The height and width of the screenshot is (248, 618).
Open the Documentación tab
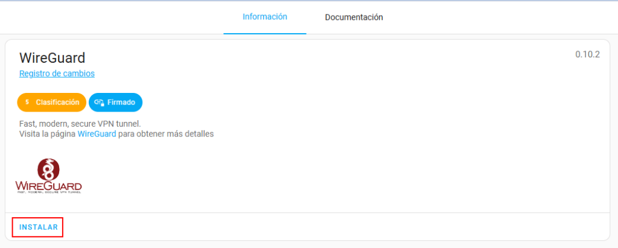click(x=354, y=17)
